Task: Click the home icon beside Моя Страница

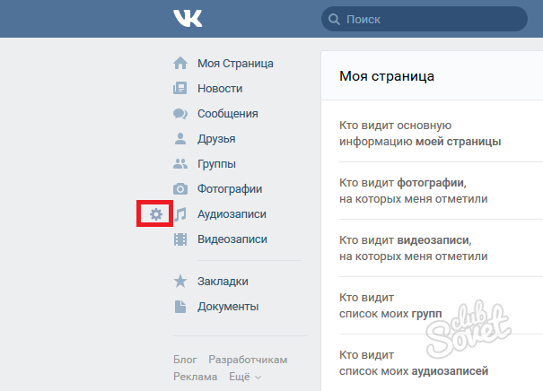Action: coord(180,64)
